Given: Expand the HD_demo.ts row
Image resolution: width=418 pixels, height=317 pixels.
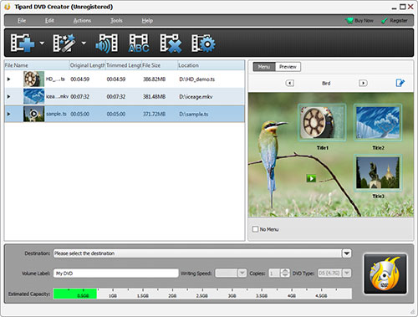Looking at the screenshot, I should coord(8,79).
